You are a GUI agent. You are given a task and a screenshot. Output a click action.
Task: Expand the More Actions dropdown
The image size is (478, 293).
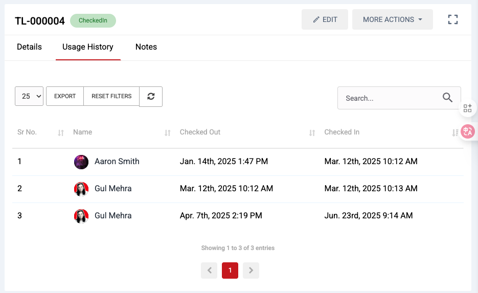click(392, 19)
